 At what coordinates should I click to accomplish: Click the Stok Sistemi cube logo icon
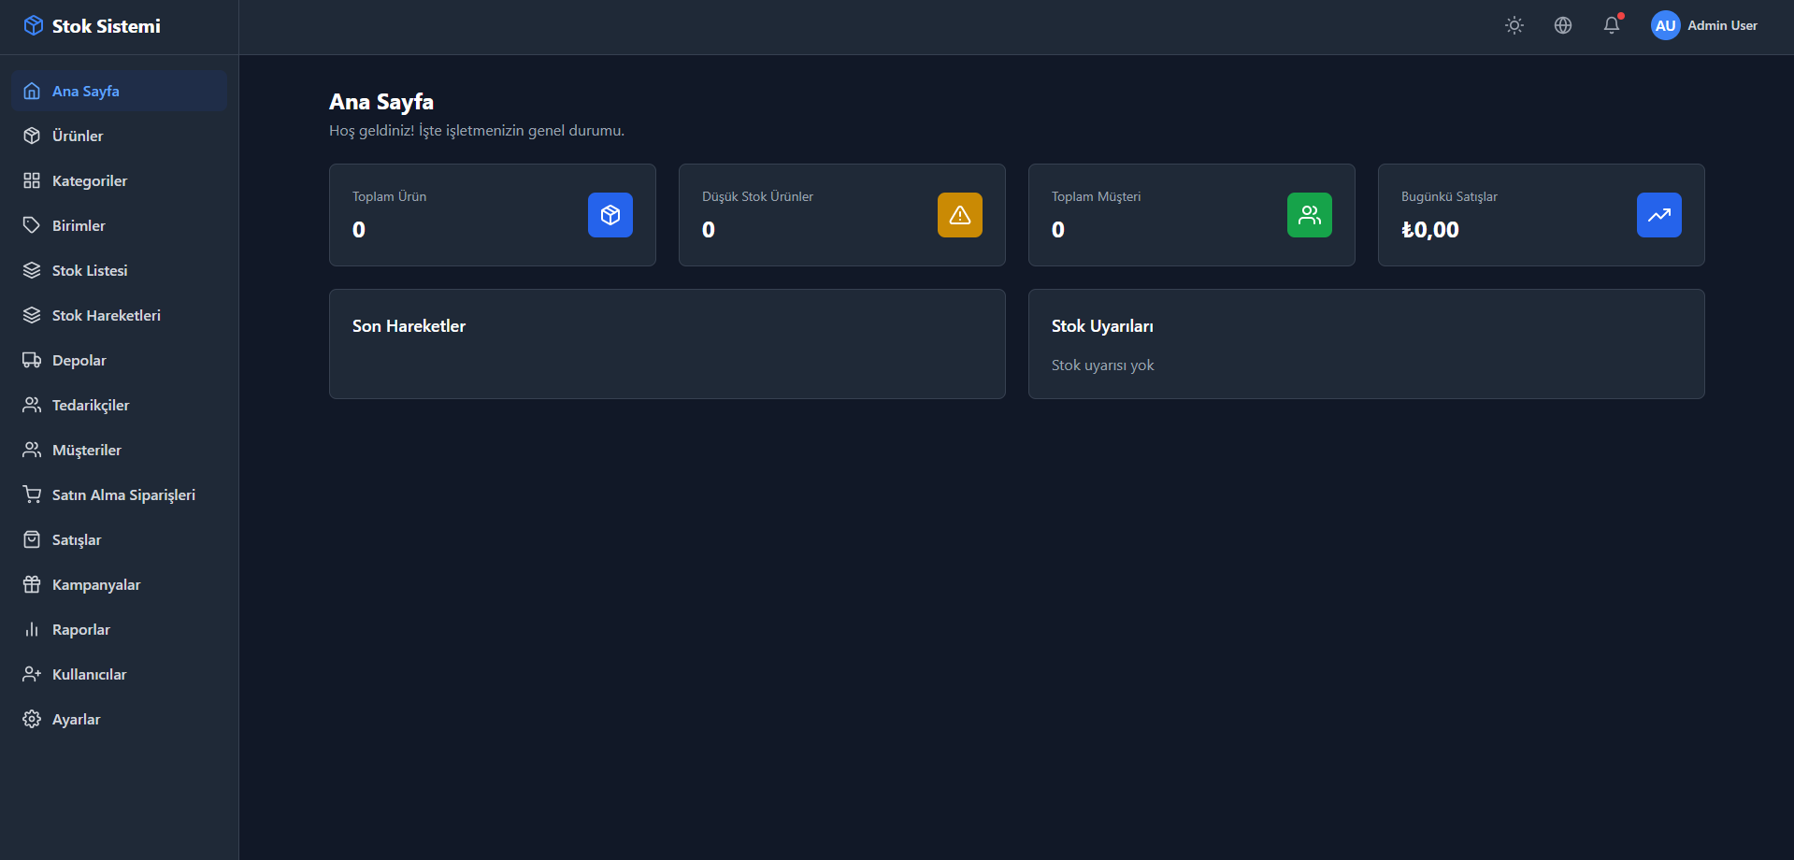tap(34, 25)
